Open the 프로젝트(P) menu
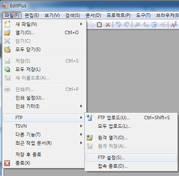This screenshot has width=179, height=176. pos(118,15)
